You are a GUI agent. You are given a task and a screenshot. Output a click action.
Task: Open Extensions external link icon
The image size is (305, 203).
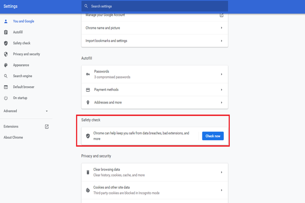coord(47,127)
